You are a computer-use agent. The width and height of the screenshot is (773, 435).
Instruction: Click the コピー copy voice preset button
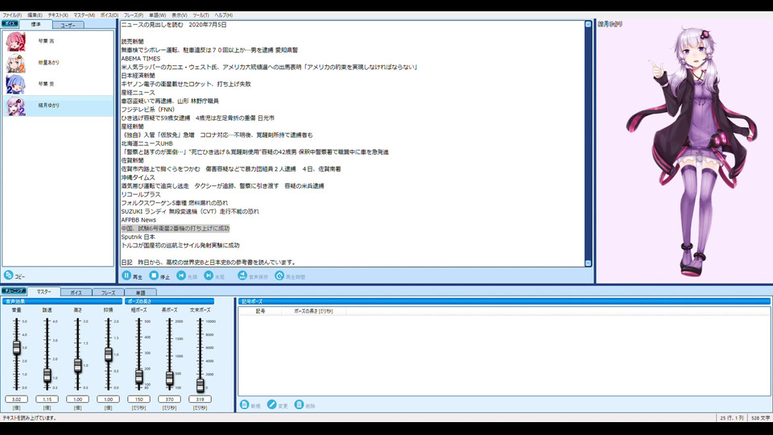(14, 275)
